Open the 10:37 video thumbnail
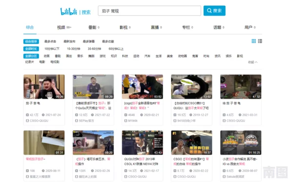This screenshot has width=290, height=183. tap(191, 142)
